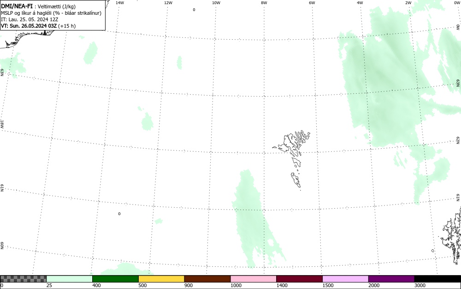Select the brown 900–1000 legend swatch
461x289 pixels.
[x=207, y=279]
